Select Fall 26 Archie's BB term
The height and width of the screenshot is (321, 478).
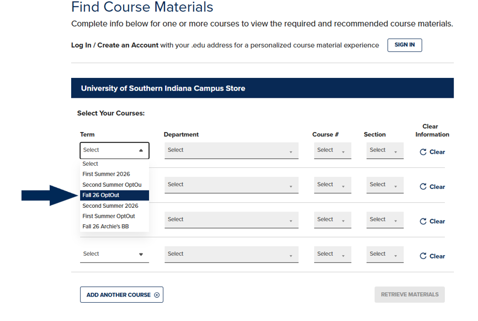click(x=114, y=227)
